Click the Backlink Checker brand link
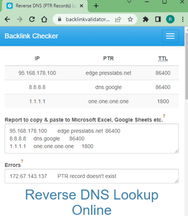 31,36
